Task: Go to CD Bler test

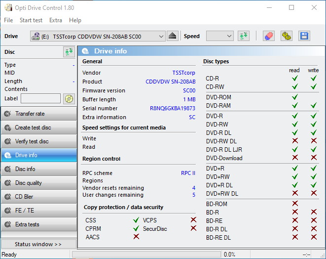Action: pyautogui.click(x=38, y=197)
